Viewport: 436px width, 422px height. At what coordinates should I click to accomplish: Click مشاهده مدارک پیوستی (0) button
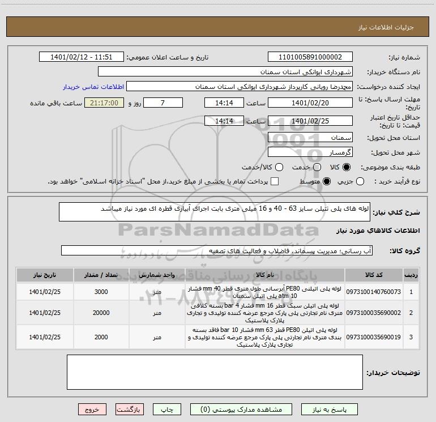(241, 410)
